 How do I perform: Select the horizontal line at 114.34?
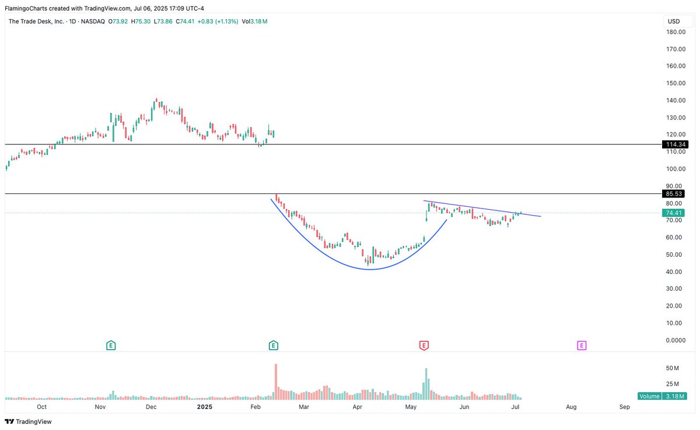[x=332, y=144]
